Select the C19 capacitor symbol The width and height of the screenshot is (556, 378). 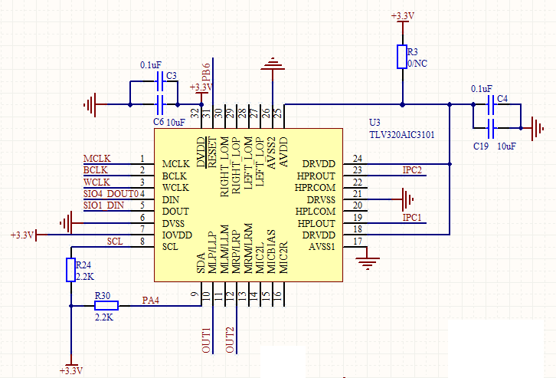[491, 128]
